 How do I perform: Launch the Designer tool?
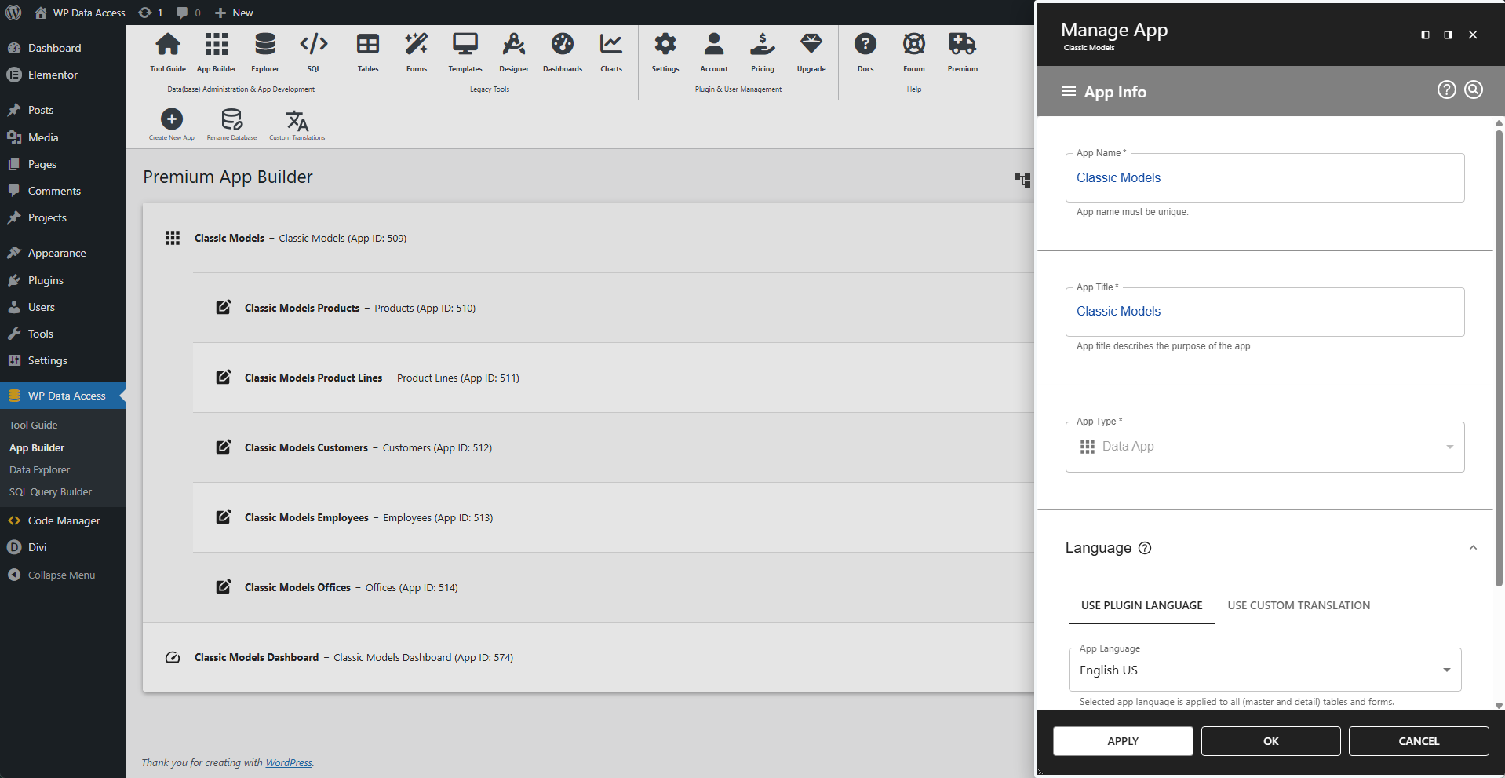[513, 52]
